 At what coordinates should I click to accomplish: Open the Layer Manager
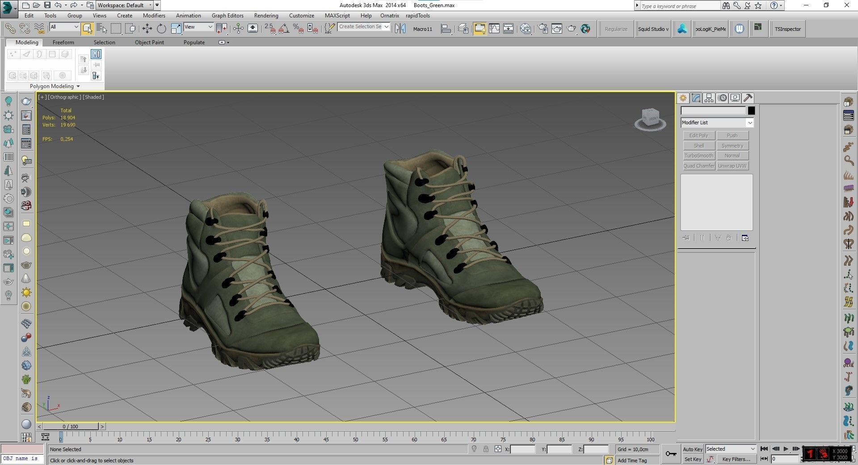[x=463, y=29]
